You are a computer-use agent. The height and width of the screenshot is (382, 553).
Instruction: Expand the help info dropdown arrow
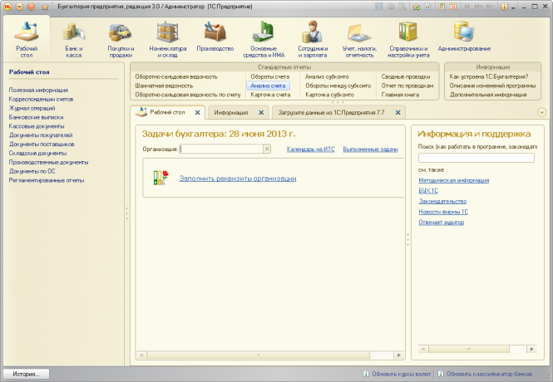pyautogui.click(x=513, y=7)
